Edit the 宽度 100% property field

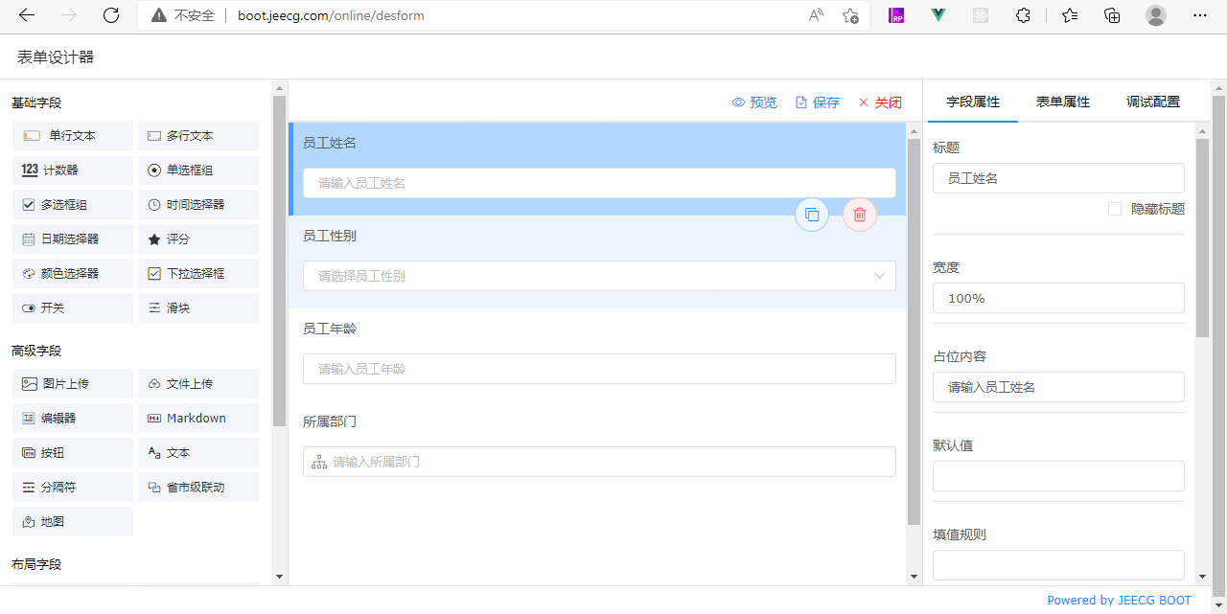[1058, 298]
